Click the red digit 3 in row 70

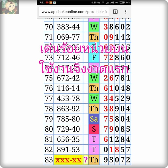(106, 27)
